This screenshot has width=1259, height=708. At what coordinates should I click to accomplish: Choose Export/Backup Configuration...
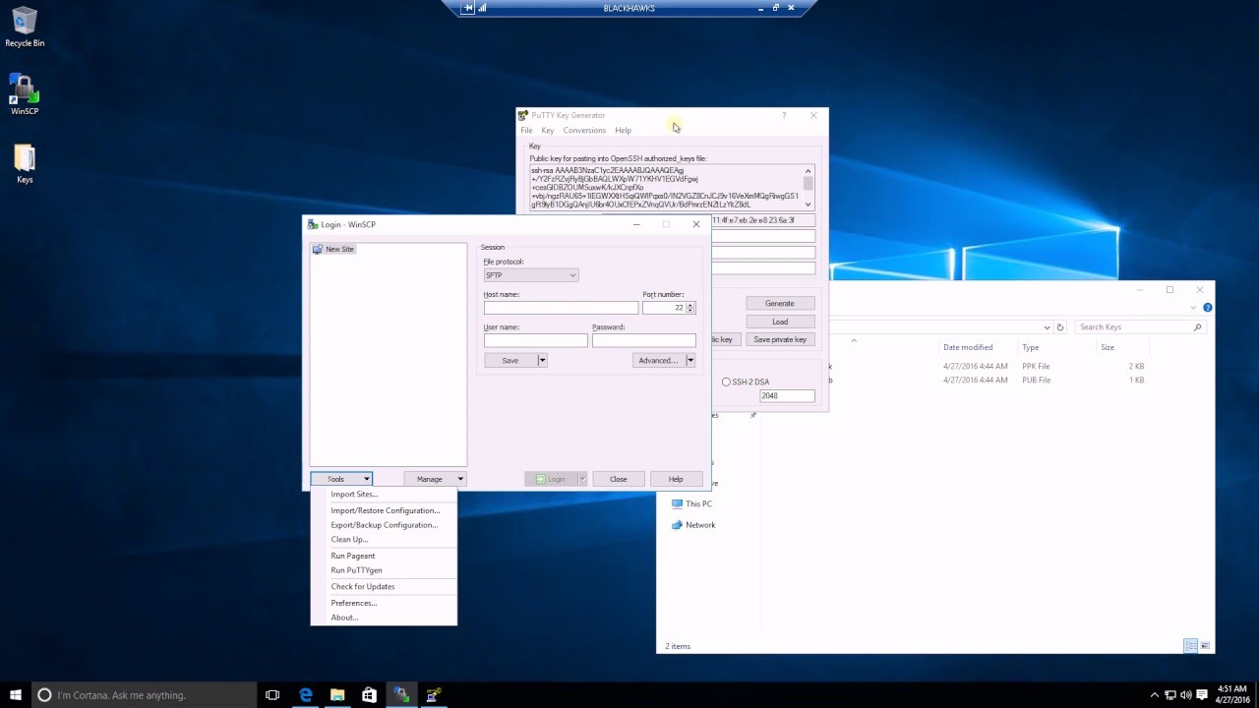click(384, 525)
